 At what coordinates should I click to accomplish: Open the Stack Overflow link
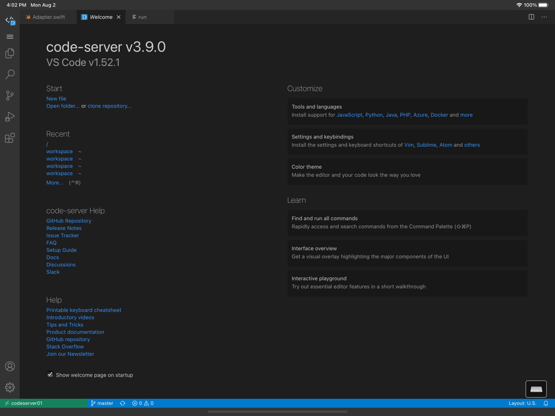pyautogui.click(x=65, y=347)
